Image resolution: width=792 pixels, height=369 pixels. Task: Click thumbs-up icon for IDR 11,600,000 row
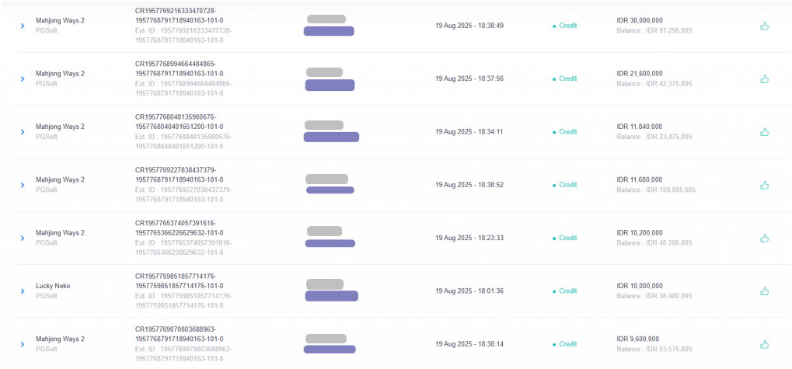click(764, 185)
